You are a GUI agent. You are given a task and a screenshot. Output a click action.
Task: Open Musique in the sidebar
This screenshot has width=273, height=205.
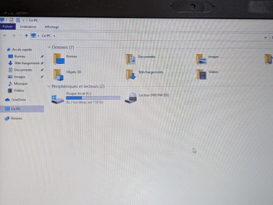pyautogui.click(x=21, y=83)
